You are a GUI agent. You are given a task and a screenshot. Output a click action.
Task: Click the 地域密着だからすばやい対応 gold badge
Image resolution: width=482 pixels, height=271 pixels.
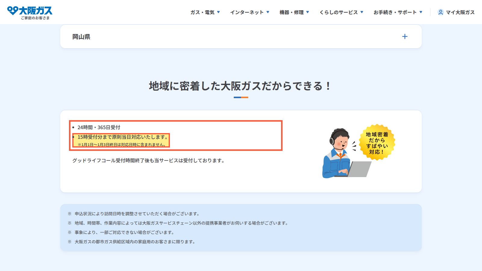coord(377,142)
